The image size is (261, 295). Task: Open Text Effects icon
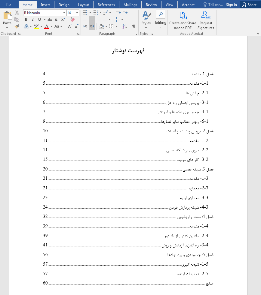26,26
